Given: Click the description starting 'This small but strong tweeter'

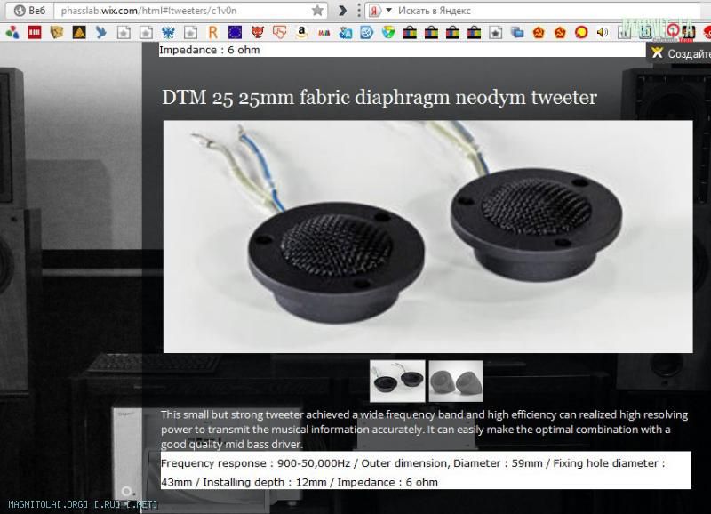Looking at the screenshot, I should pyautogui.click(x=425, y=430).
